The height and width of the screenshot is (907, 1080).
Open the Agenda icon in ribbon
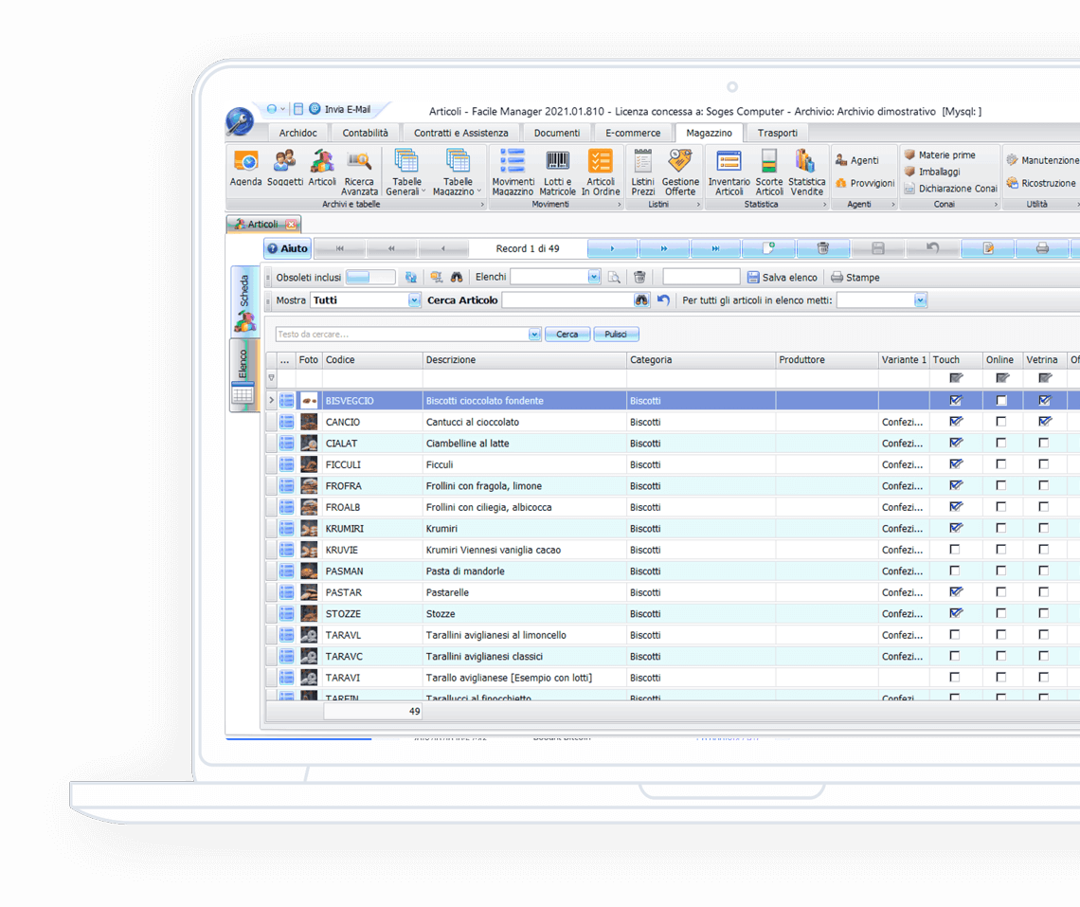click(245, 163)
